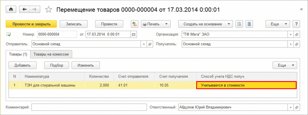Image resolution: width=308 pixels, height=115 pixels.
Task: Select the highlighted Учитывается в стоимости cell
Action: coord(246,85)
